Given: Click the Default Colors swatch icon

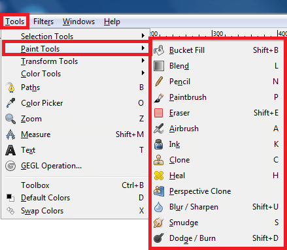Looking at the screenshot, I should pos(10,198).
